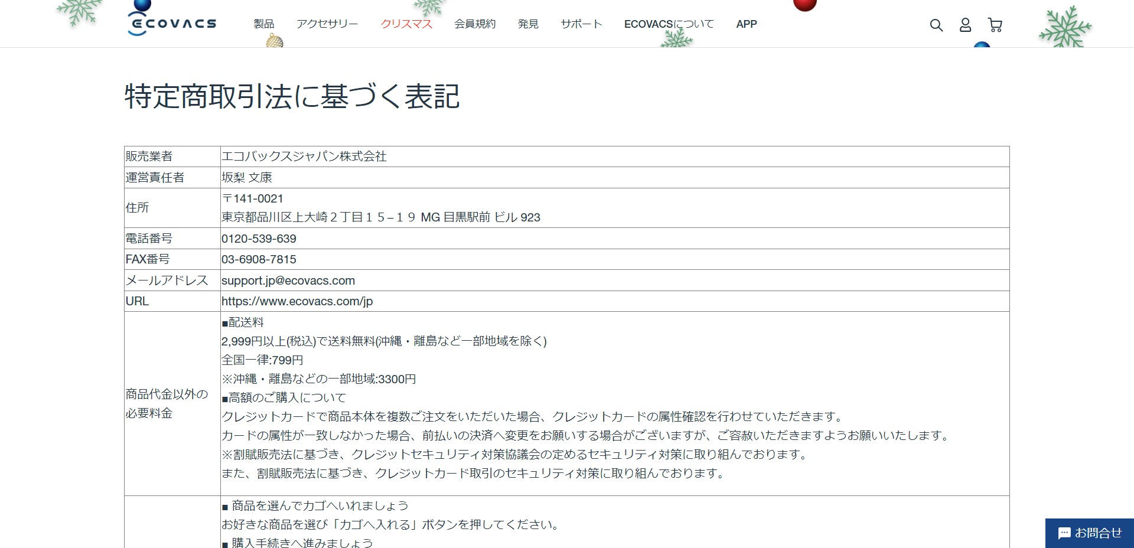Open the APP menu item

click(x=747, y=24)
